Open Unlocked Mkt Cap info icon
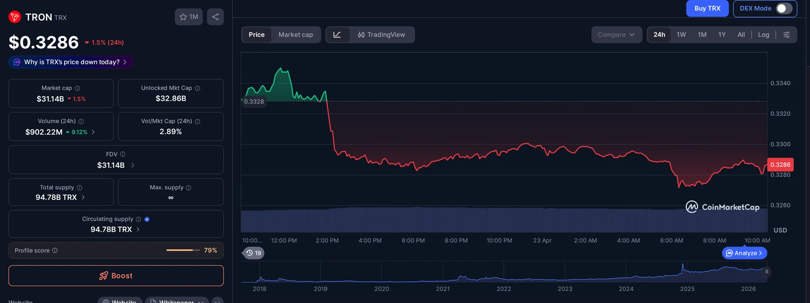Screen dimensions: 810x303 [197, 88]
